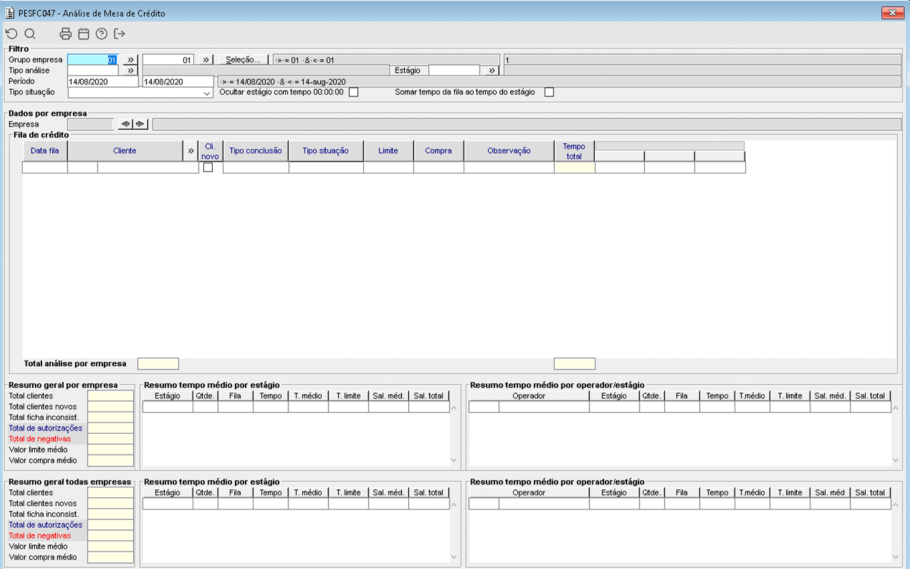Click the Tipo conclusão column header
This screenshot has width=910, height=569.
(x=256, y=151)
